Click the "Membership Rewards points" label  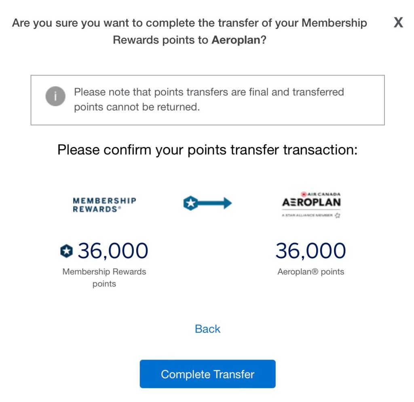click(104, 278)
